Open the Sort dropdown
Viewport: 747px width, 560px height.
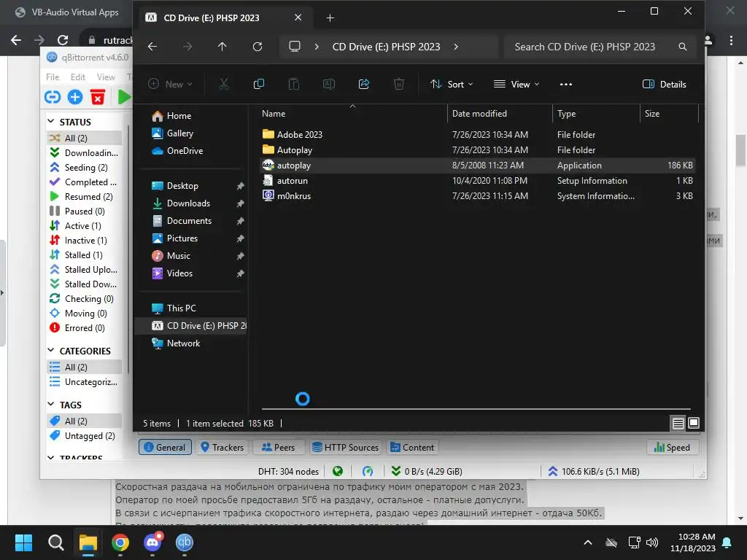pos(452,85)
